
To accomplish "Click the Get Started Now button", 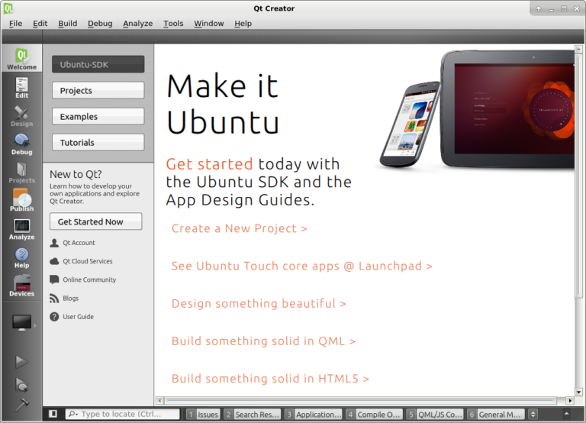I will 96,221.
